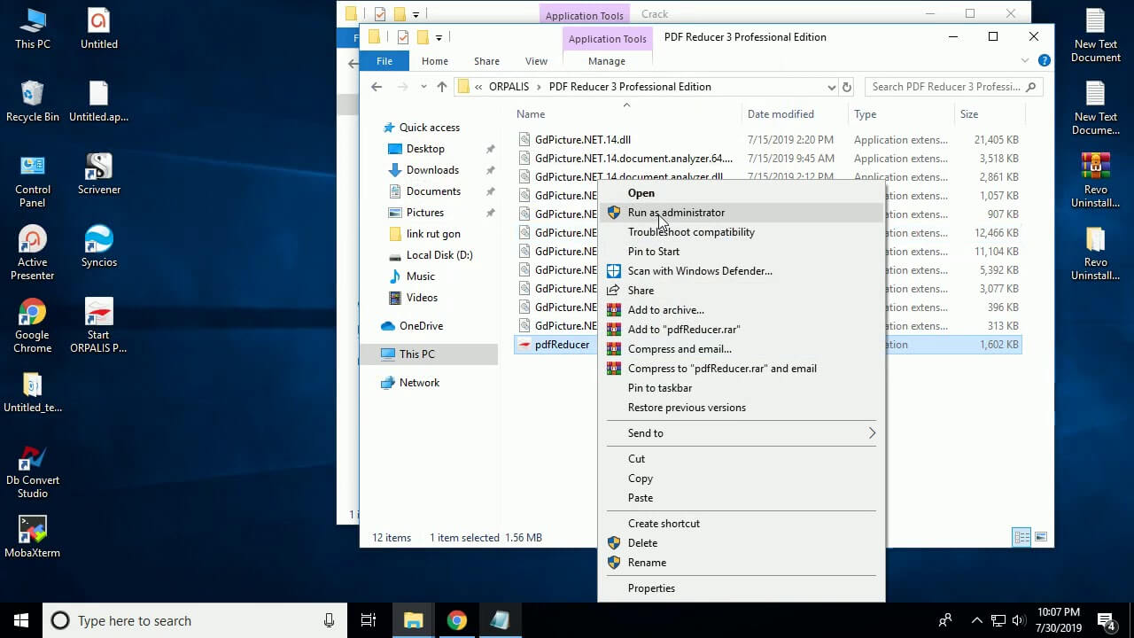This screenshot has height=638, width=1134.
Task: Open Start ORPALIS PDF Reducer desktop shortcut
Action: tap(98, 325)
